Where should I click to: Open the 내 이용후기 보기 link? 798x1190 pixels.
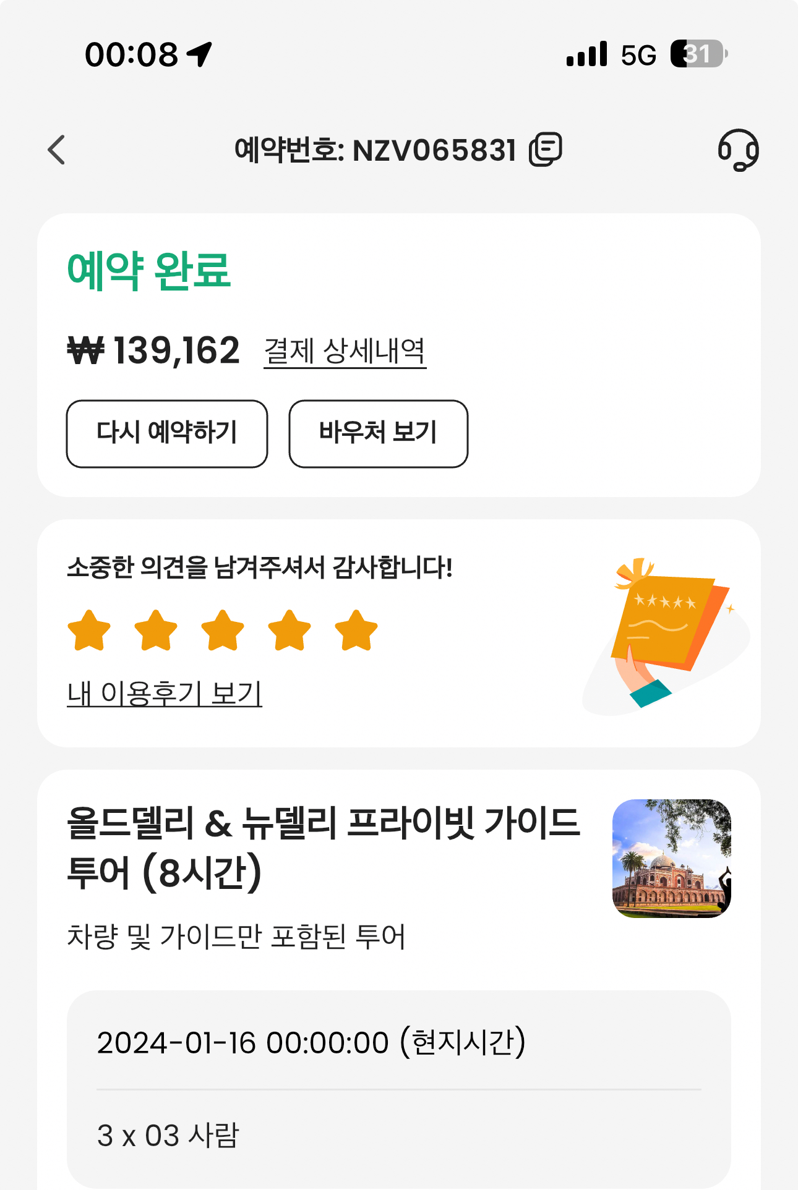[165, 694]
